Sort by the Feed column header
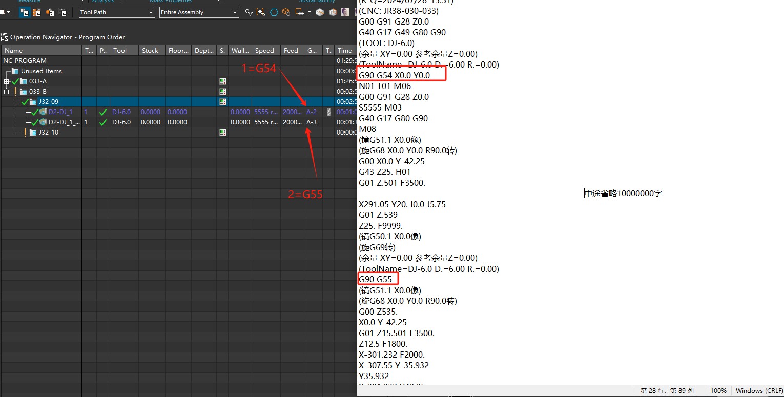The height and width of the screenshot is (397, 784). coord(293,51)
